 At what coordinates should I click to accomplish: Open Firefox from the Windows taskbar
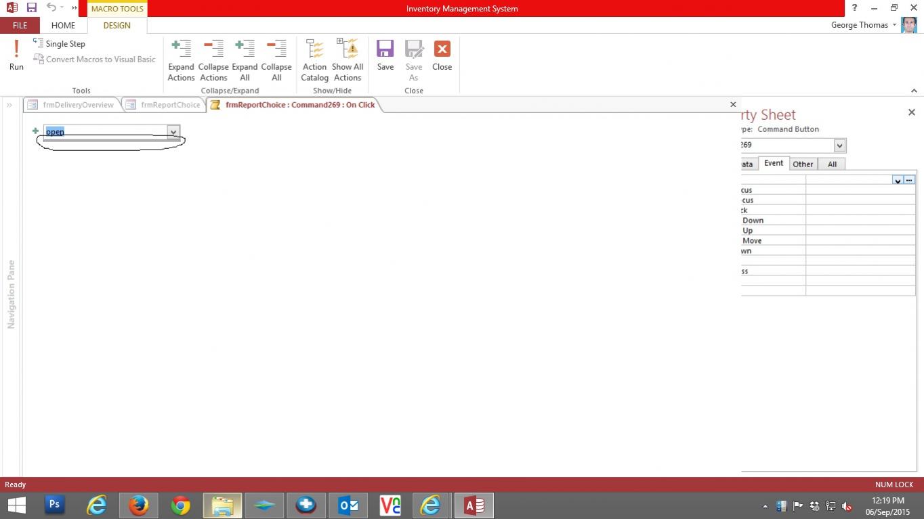pyautogui.click(x=138, y=505)
